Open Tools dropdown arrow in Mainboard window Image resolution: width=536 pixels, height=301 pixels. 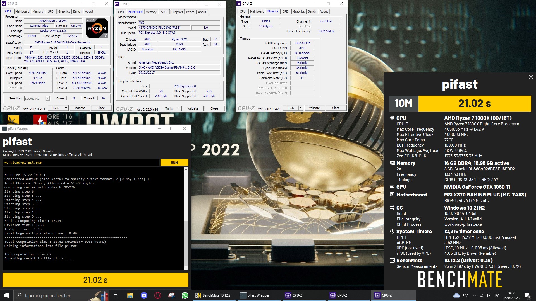coord(179,108)
